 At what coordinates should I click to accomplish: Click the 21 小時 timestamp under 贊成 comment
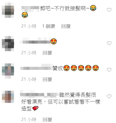click(29, 79)
